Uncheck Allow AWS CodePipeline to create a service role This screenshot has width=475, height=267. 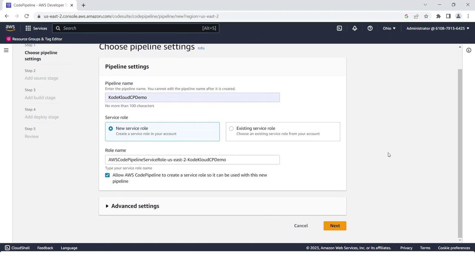(107, 175)
